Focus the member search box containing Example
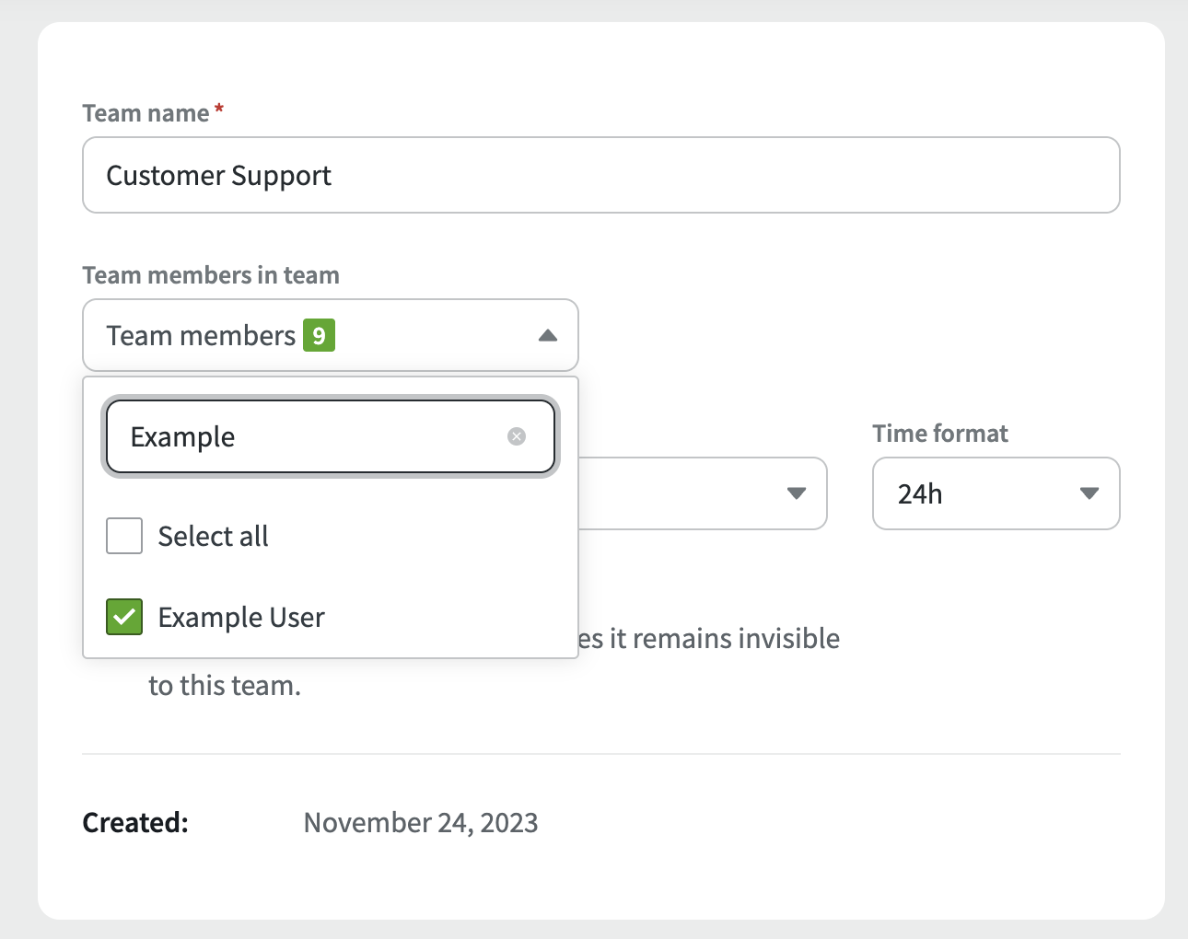The width and height of the screenshot is (1188, 939). [313, 436]
